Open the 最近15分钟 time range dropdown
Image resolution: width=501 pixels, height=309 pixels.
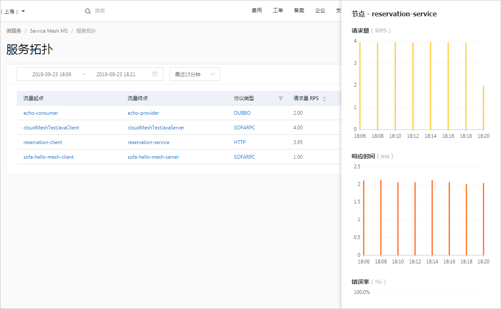[195, 74]
